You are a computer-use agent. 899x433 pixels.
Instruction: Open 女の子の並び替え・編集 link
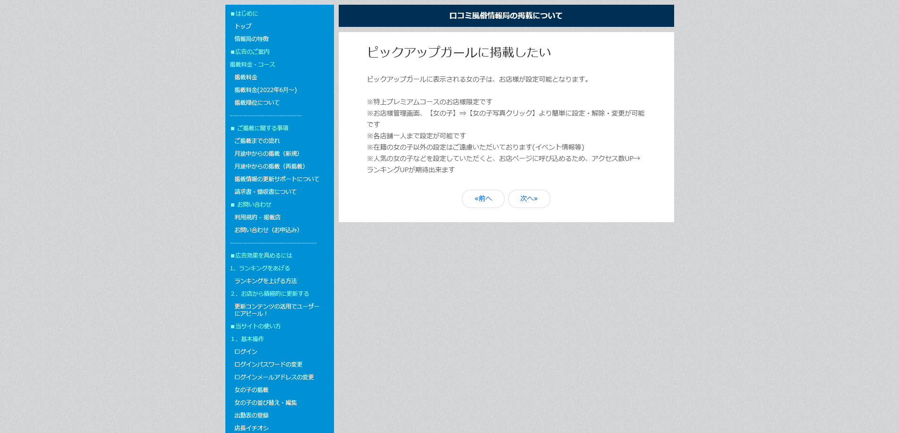[265, 403]
